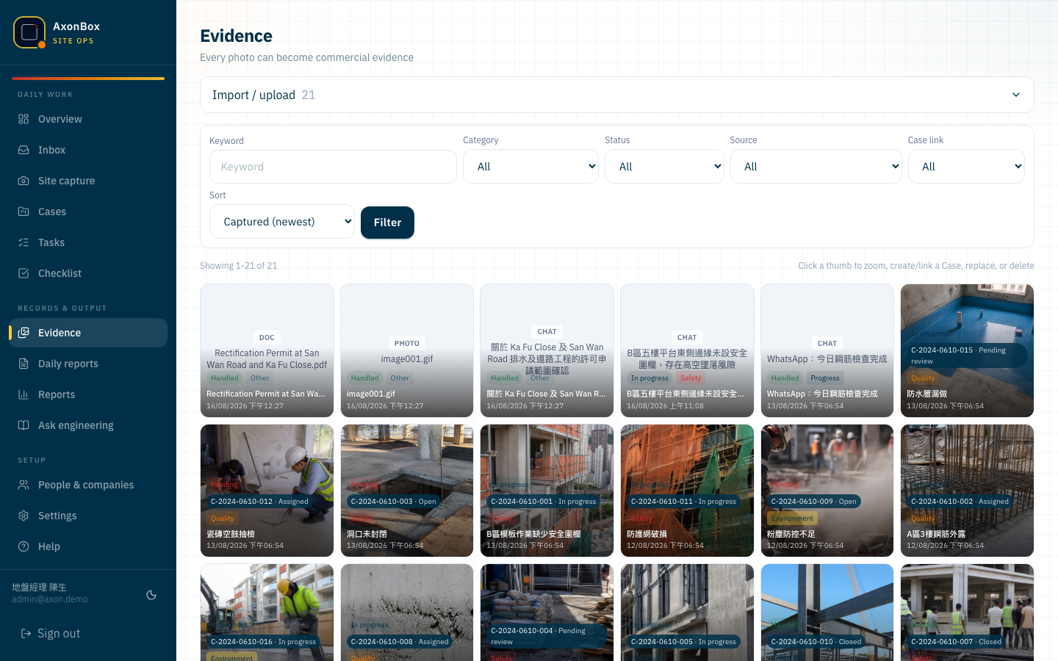Click case tag C-2024-0610-011 In progress

tap(683, 502)
